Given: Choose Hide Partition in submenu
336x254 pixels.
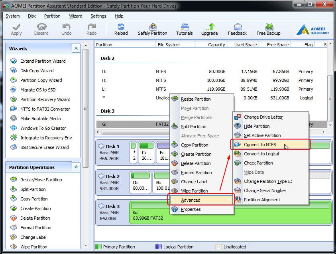Looking at the screenshot, I should coord(270,126).
